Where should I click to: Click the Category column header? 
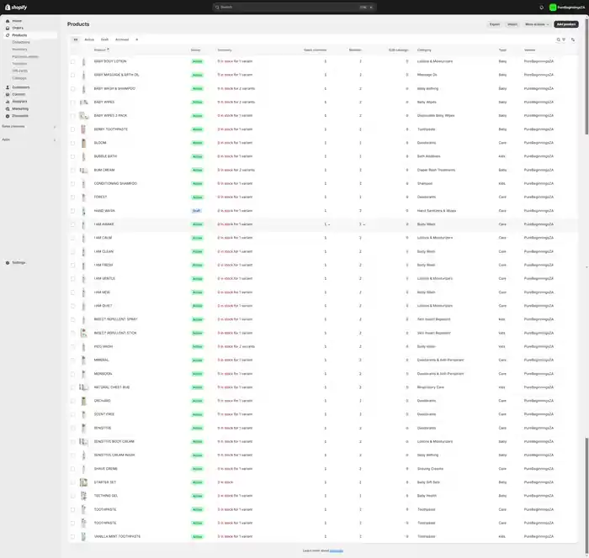pyautogui.click(x=424, y=50)
